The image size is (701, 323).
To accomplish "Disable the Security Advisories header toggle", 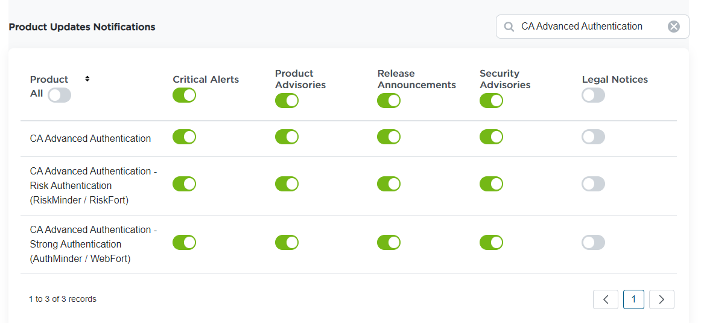I will coord(491,101).
